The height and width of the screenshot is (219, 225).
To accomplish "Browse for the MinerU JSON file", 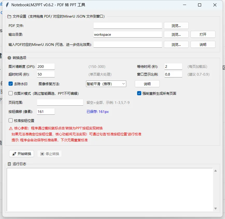I will pos(176,45).
